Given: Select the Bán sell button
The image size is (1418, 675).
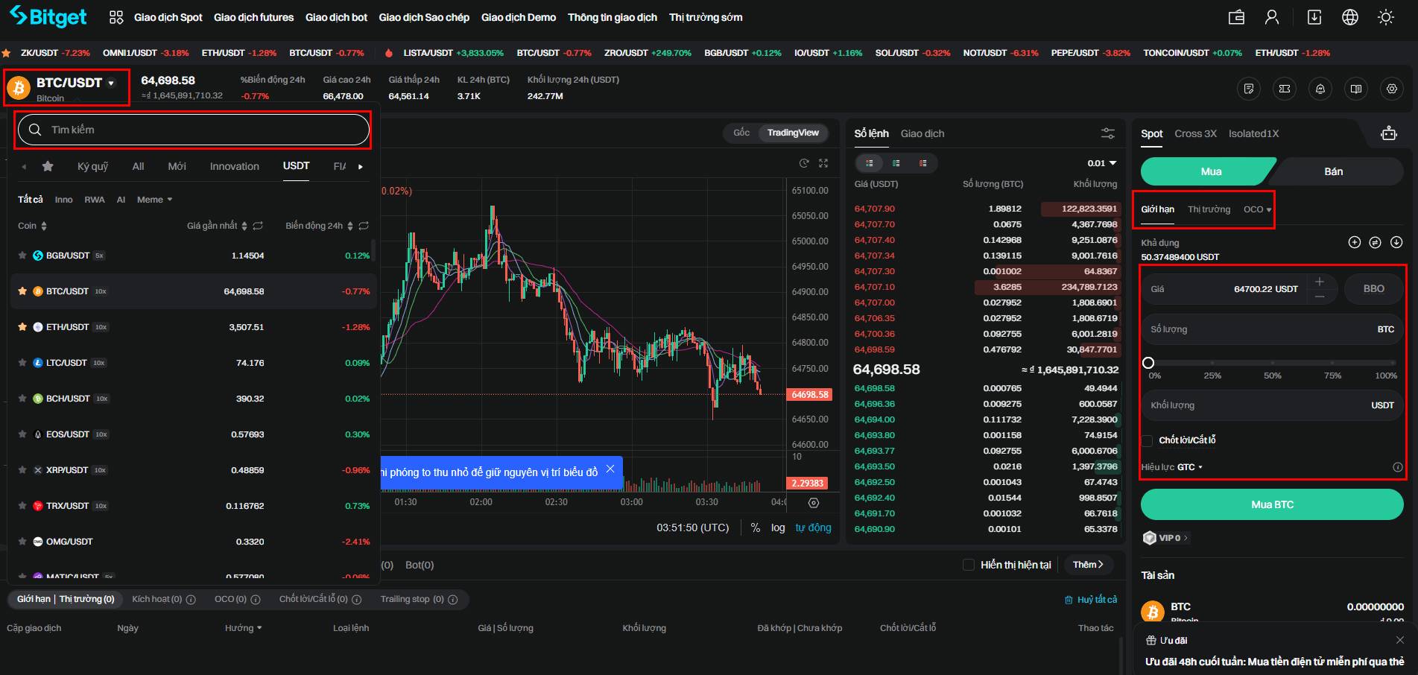Looking at the screenshot, I should point(1334,171).
